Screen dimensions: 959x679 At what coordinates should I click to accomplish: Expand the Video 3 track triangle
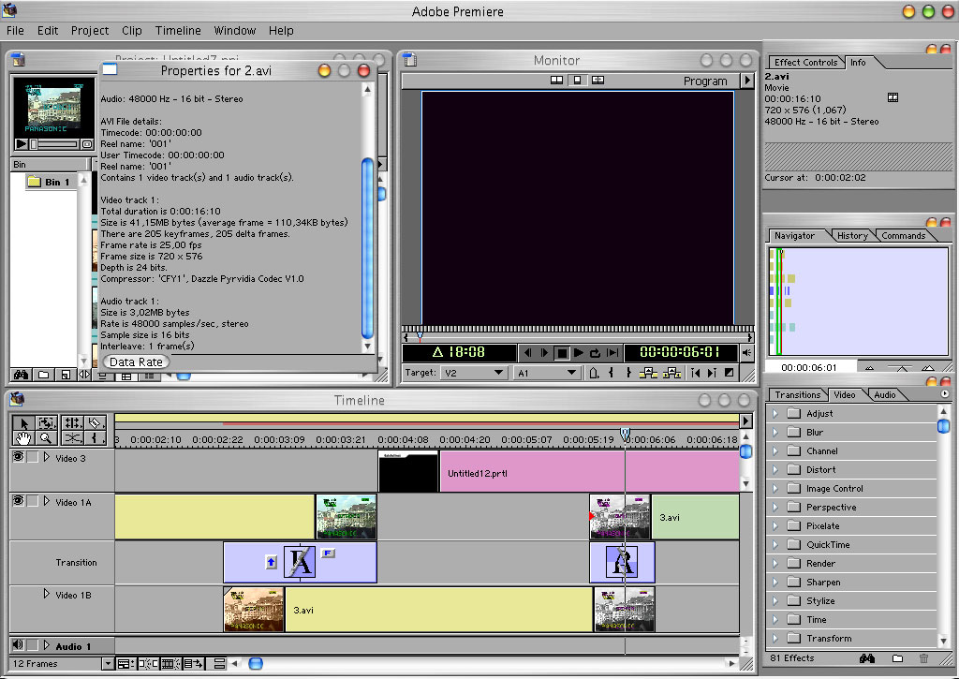coord(47,457)
